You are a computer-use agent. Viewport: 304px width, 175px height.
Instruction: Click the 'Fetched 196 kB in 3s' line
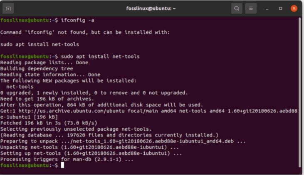coord(49,123)
